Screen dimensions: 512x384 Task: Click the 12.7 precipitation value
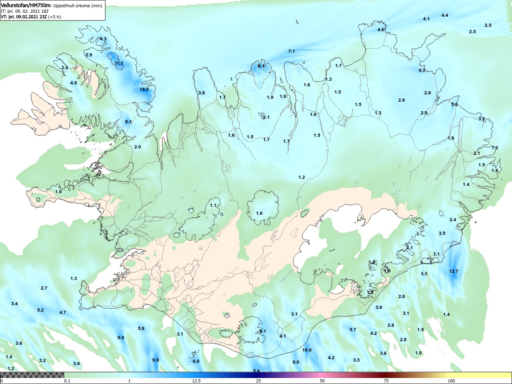point(454,271)
